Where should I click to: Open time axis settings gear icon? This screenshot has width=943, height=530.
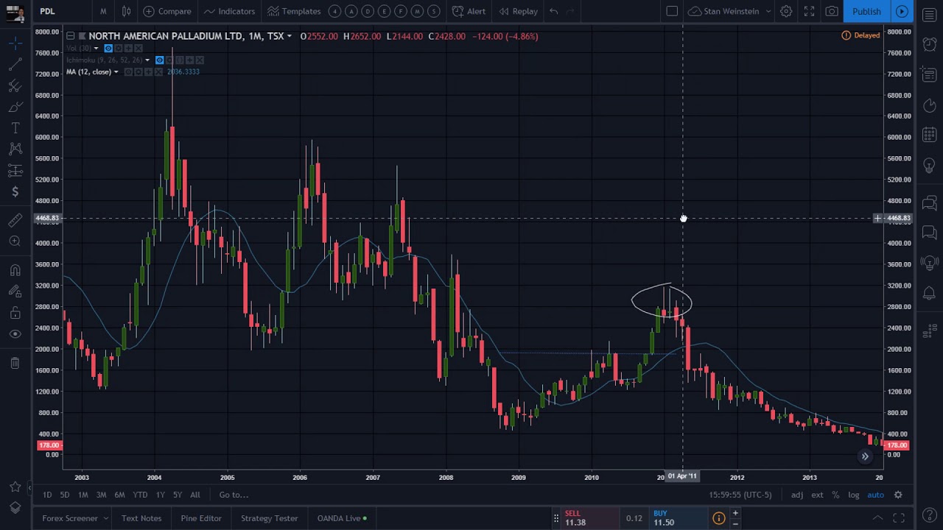click(898, 495)
